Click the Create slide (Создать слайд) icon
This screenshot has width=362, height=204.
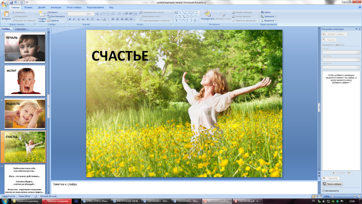tap(42, 15)
